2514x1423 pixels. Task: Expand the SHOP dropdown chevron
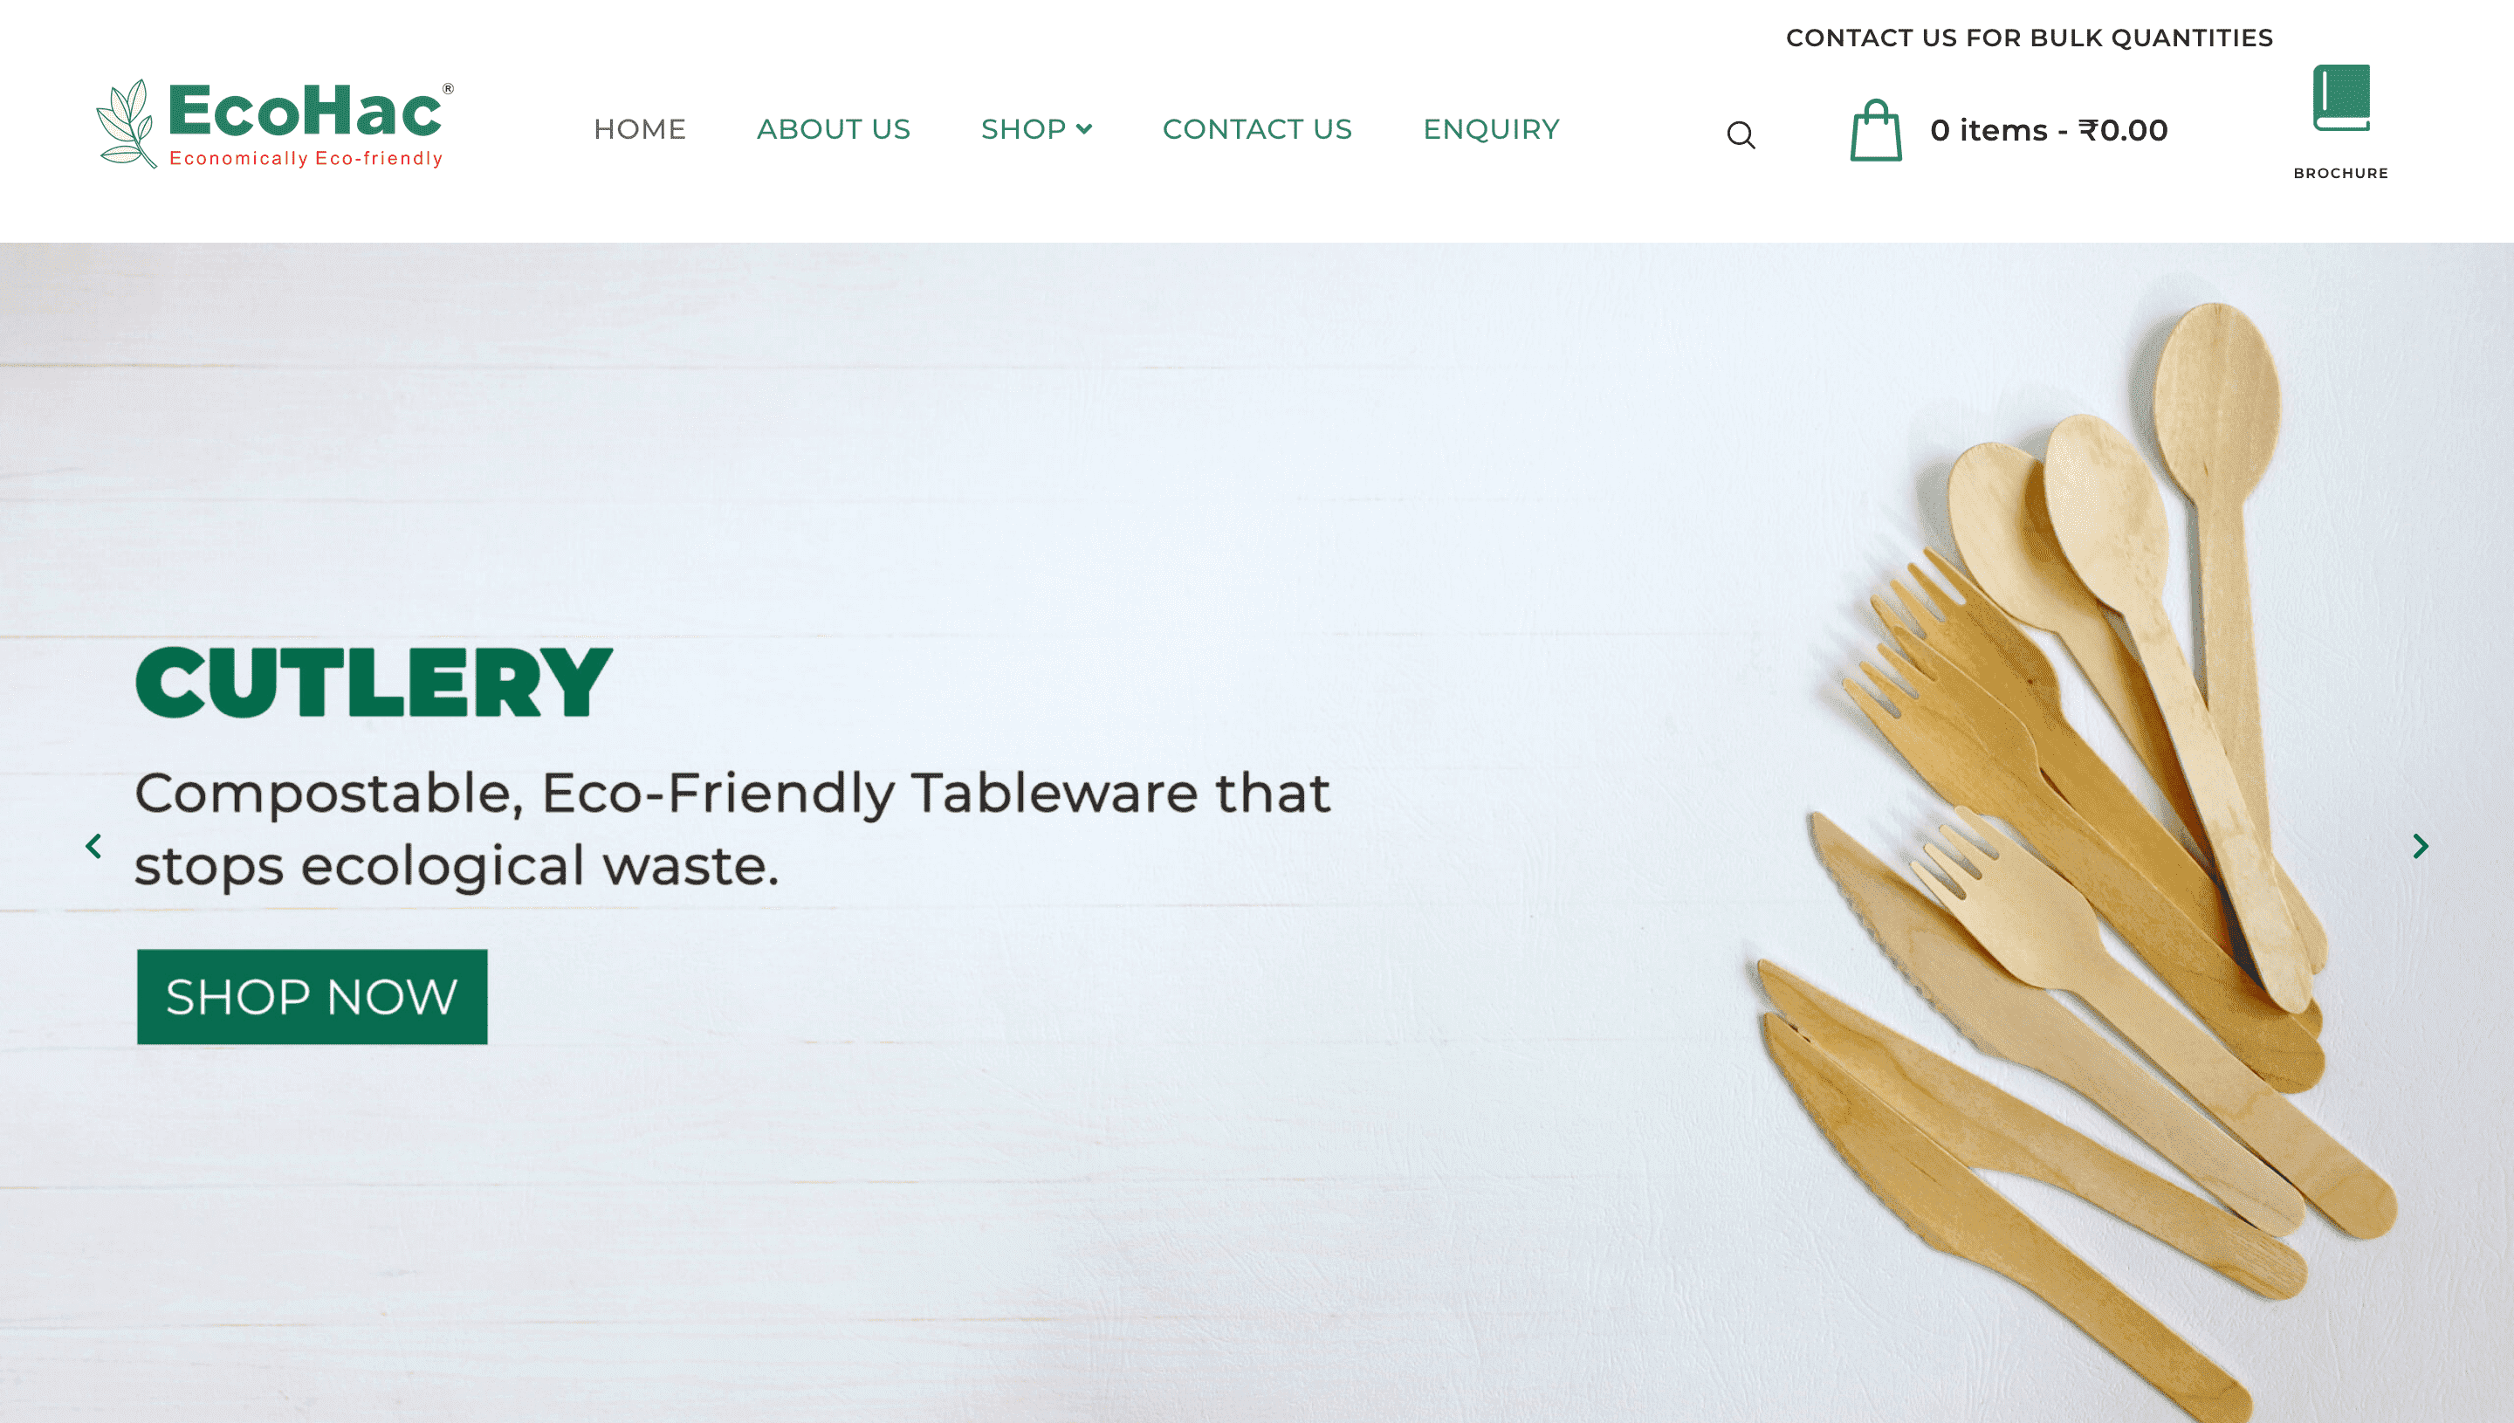(x=1083, y=129)
